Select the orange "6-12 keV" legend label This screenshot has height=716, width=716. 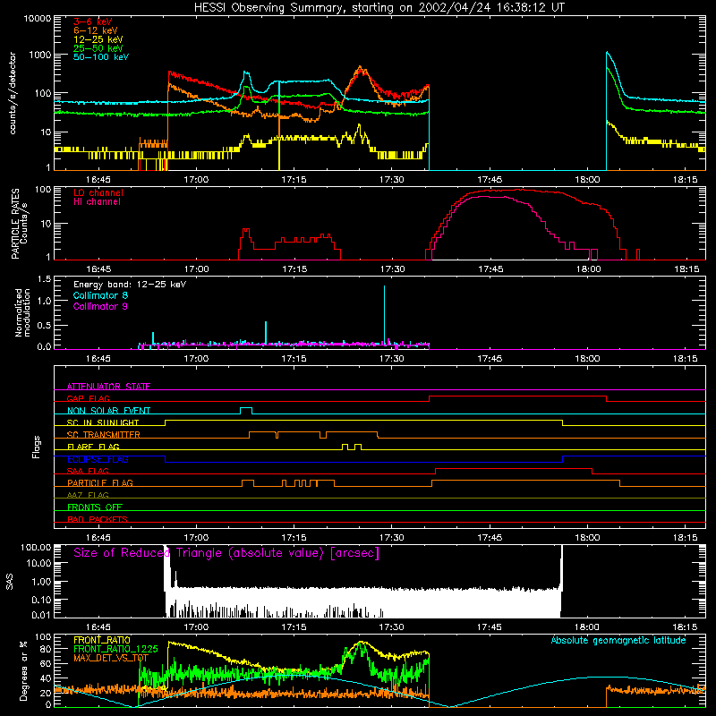tap(96, 30)
